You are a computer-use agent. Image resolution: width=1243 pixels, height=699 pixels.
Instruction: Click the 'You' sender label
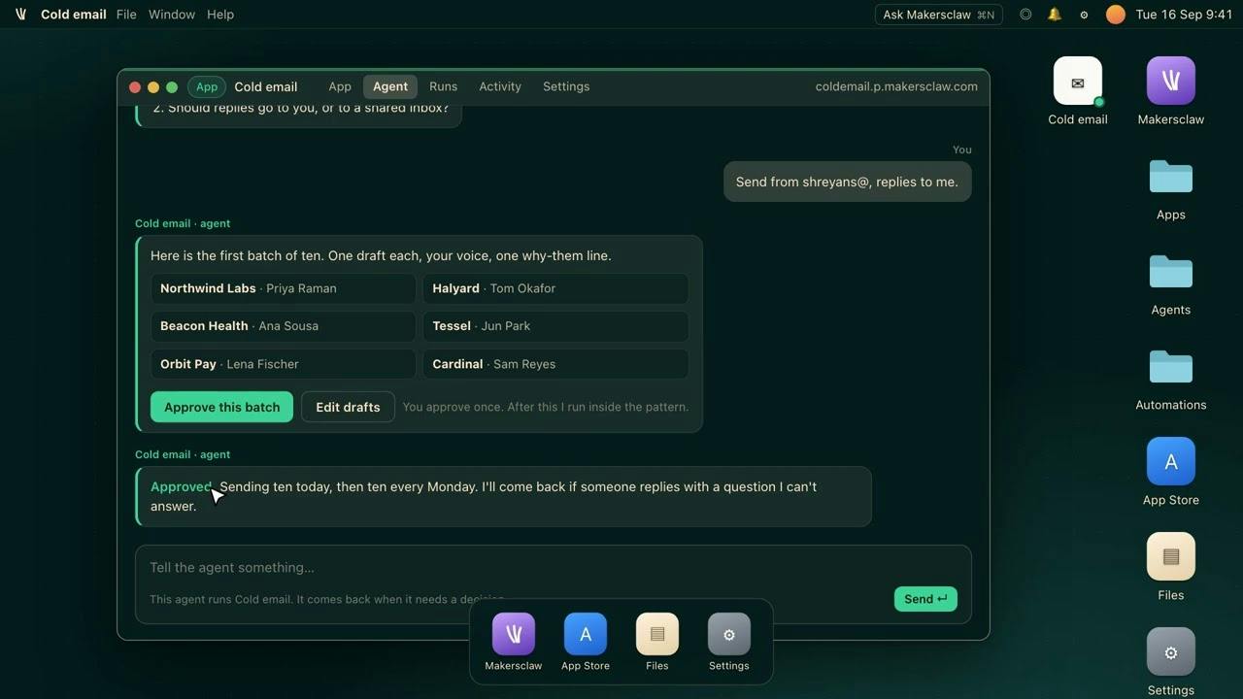pos(962,150)
